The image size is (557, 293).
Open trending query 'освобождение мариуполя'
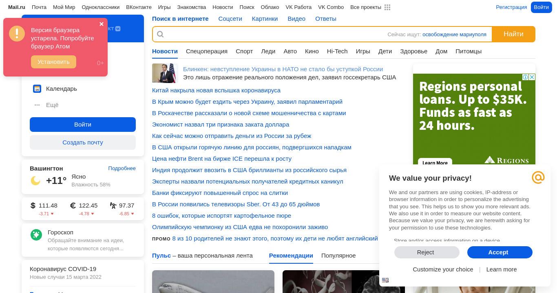coord(454,35)
